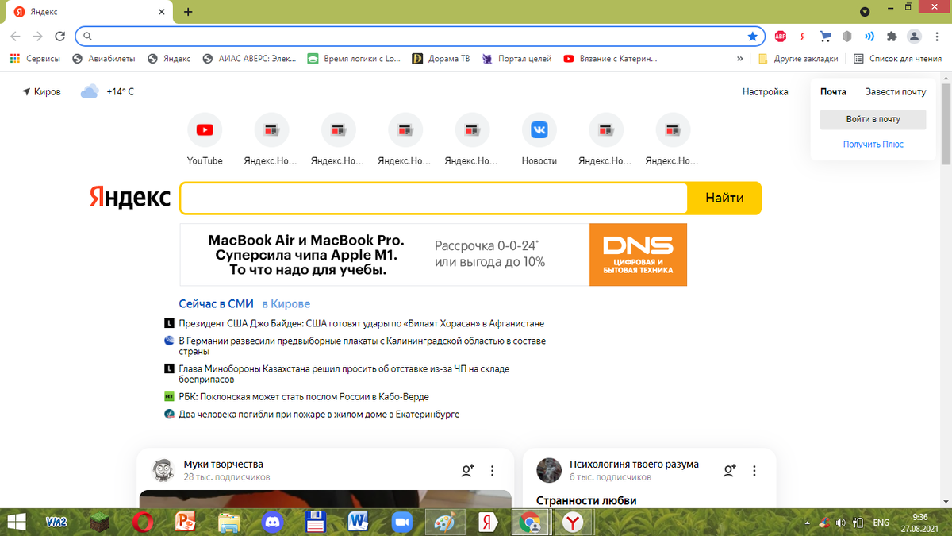The width and height of the screenshot is (952, 536).
Task: Open the AdBlock Plus extension icon
Action: (781, 36)
